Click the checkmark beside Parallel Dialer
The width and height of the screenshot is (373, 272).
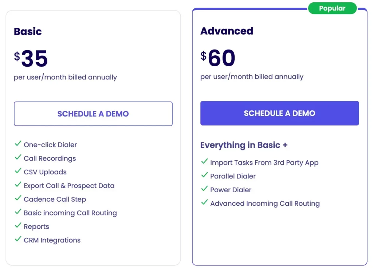click(x=204, y=176)
